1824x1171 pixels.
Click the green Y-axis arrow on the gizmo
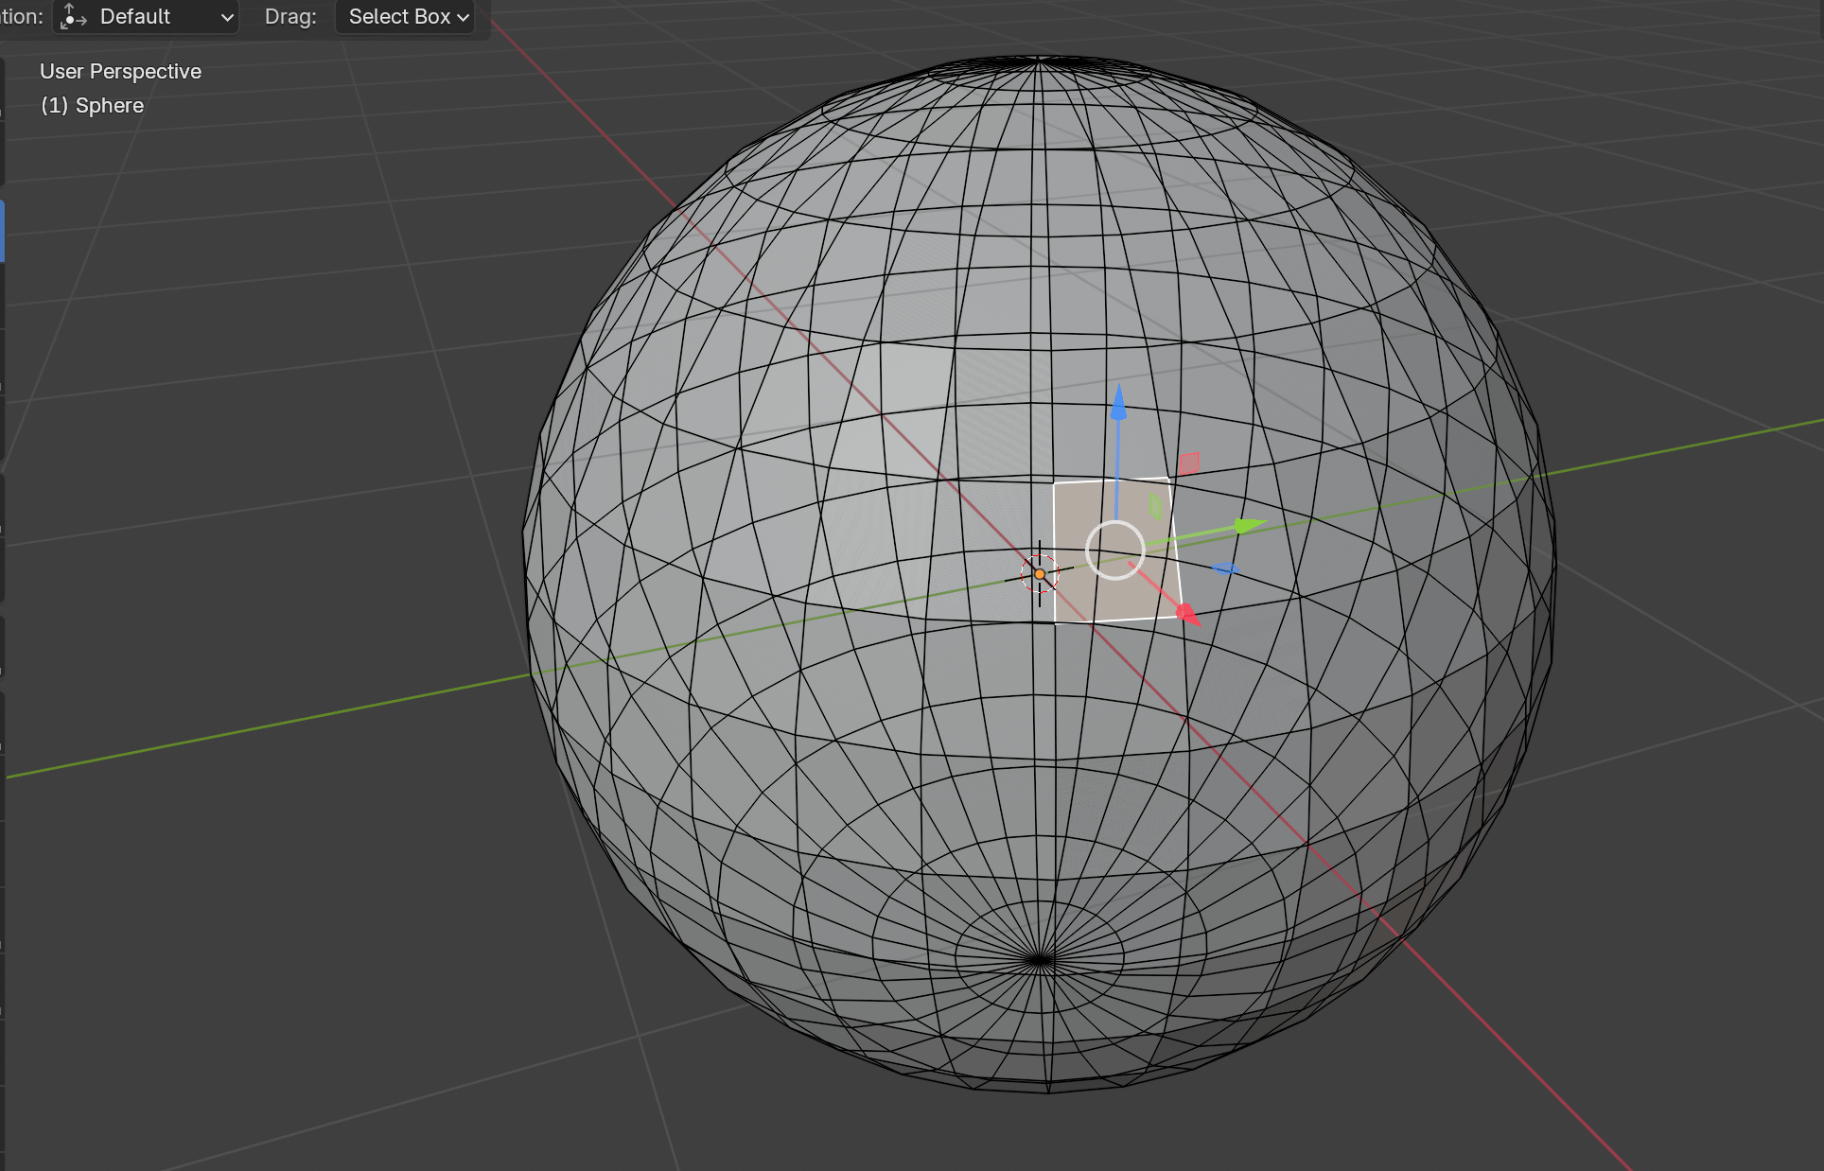click(1244, 526)
